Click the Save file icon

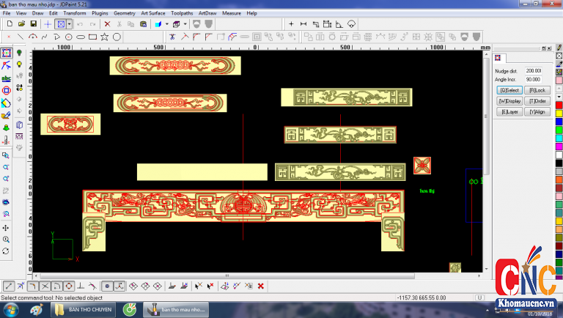pos(33,24)
